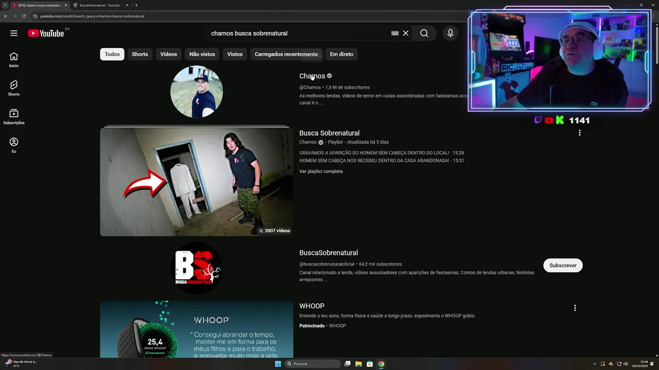Click the YouTube logo
Viewport: 659px width, 370px height.
[46, 33]
